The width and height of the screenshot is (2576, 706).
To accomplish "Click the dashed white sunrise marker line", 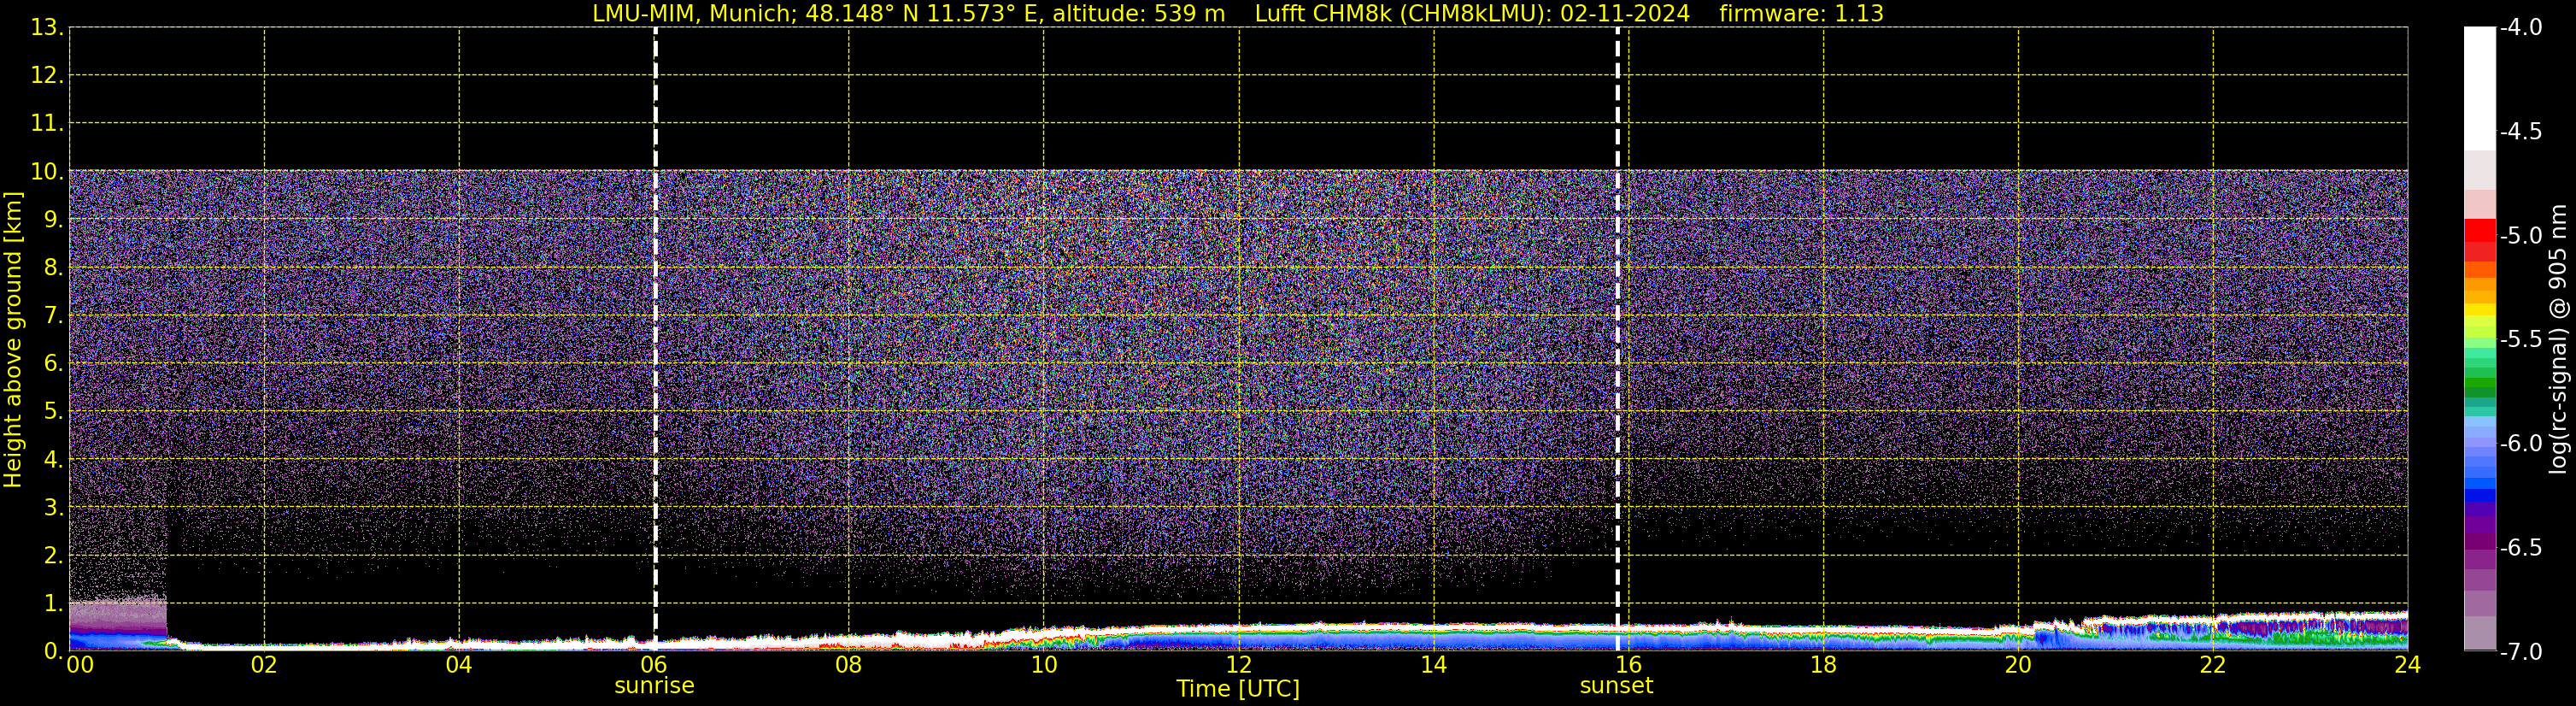I will (655, 338).
